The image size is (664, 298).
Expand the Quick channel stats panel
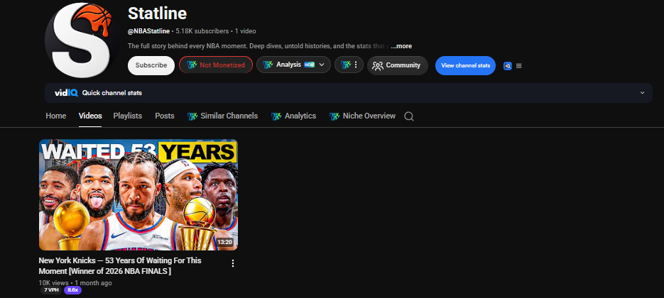(349, 93)
